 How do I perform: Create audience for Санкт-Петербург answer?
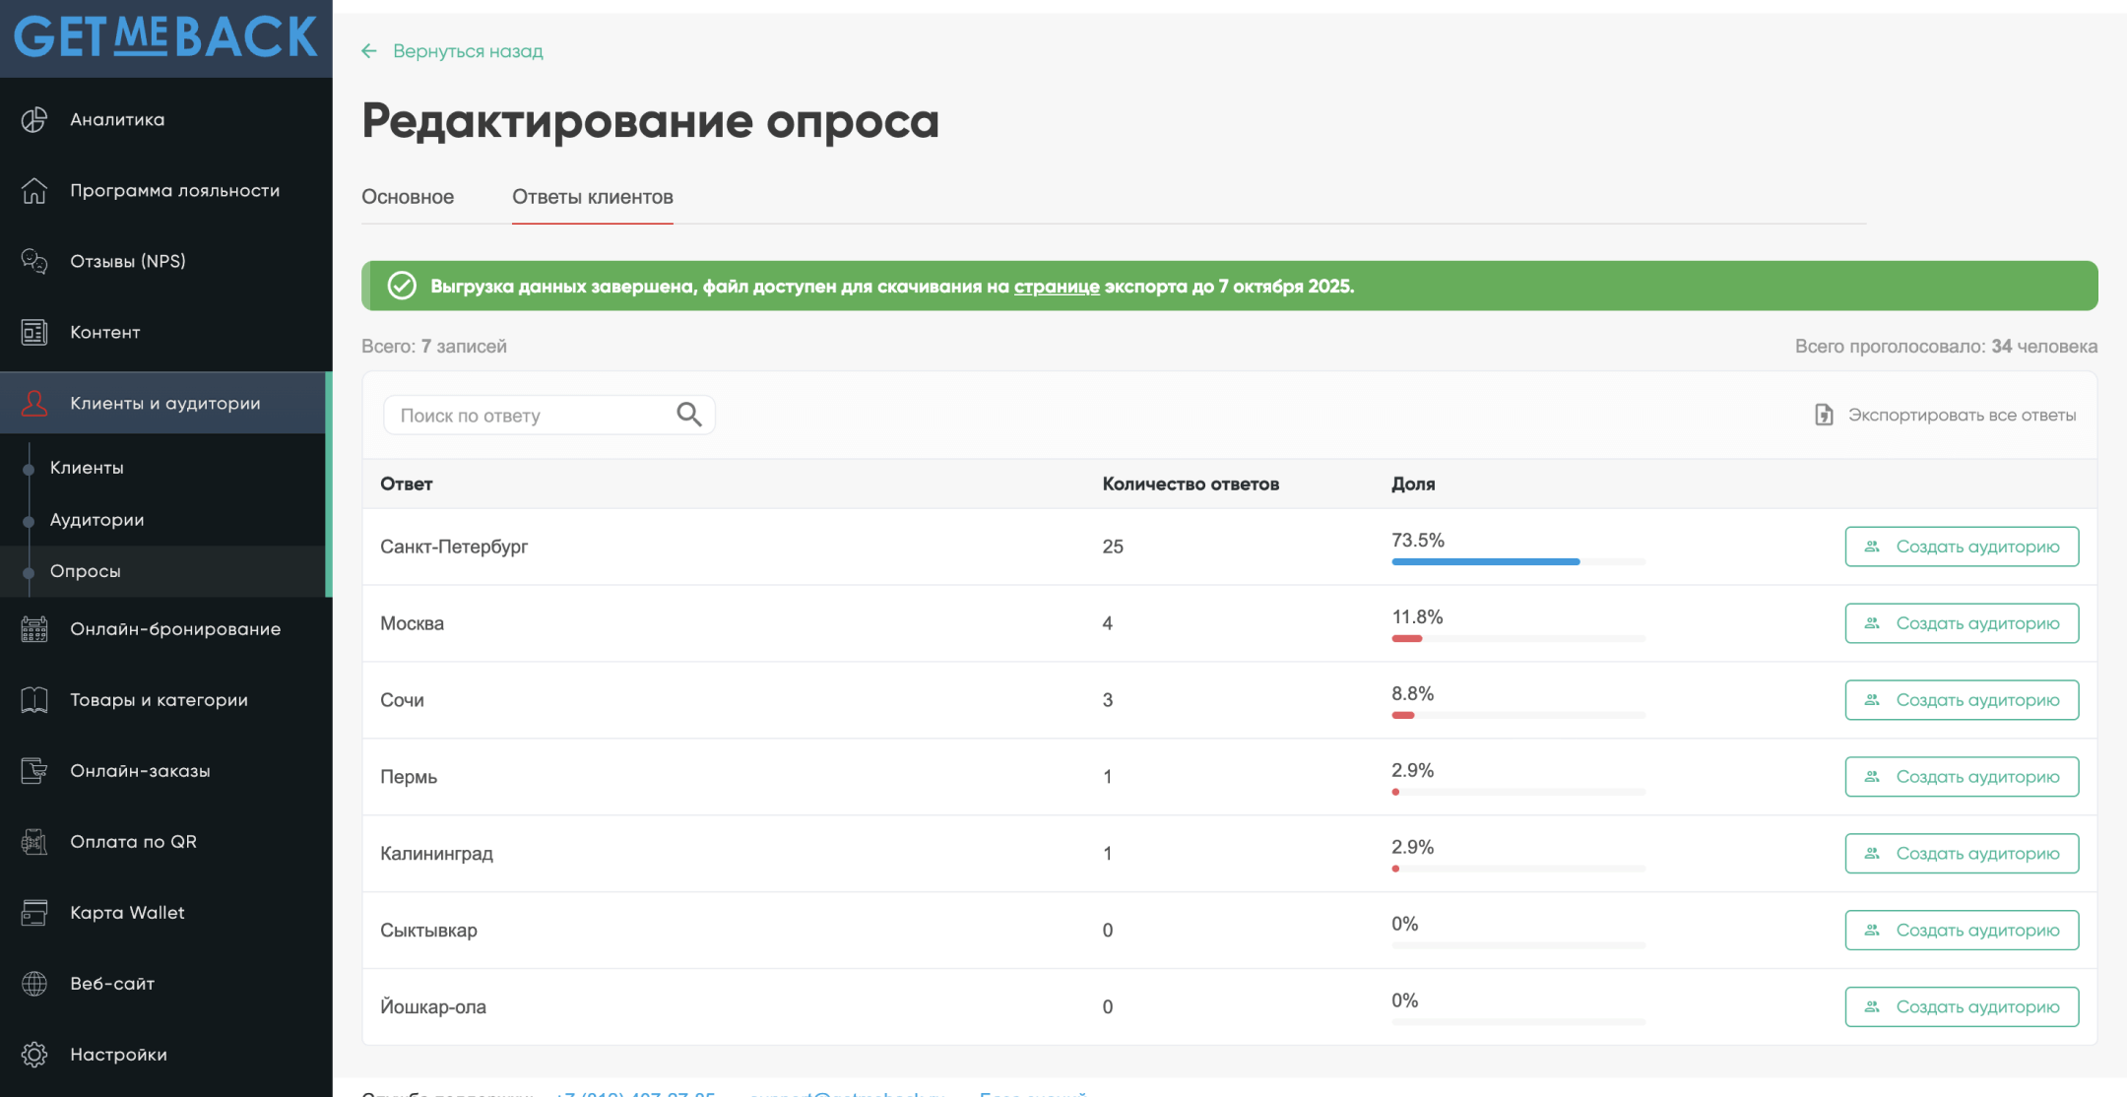click(1962, 547)
